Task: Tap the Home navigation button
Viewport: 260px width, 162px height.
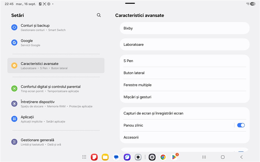Action: click(222, 157)
